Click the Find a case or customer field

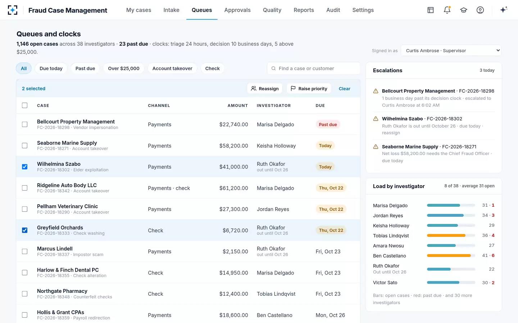click(x=313, y=68)
